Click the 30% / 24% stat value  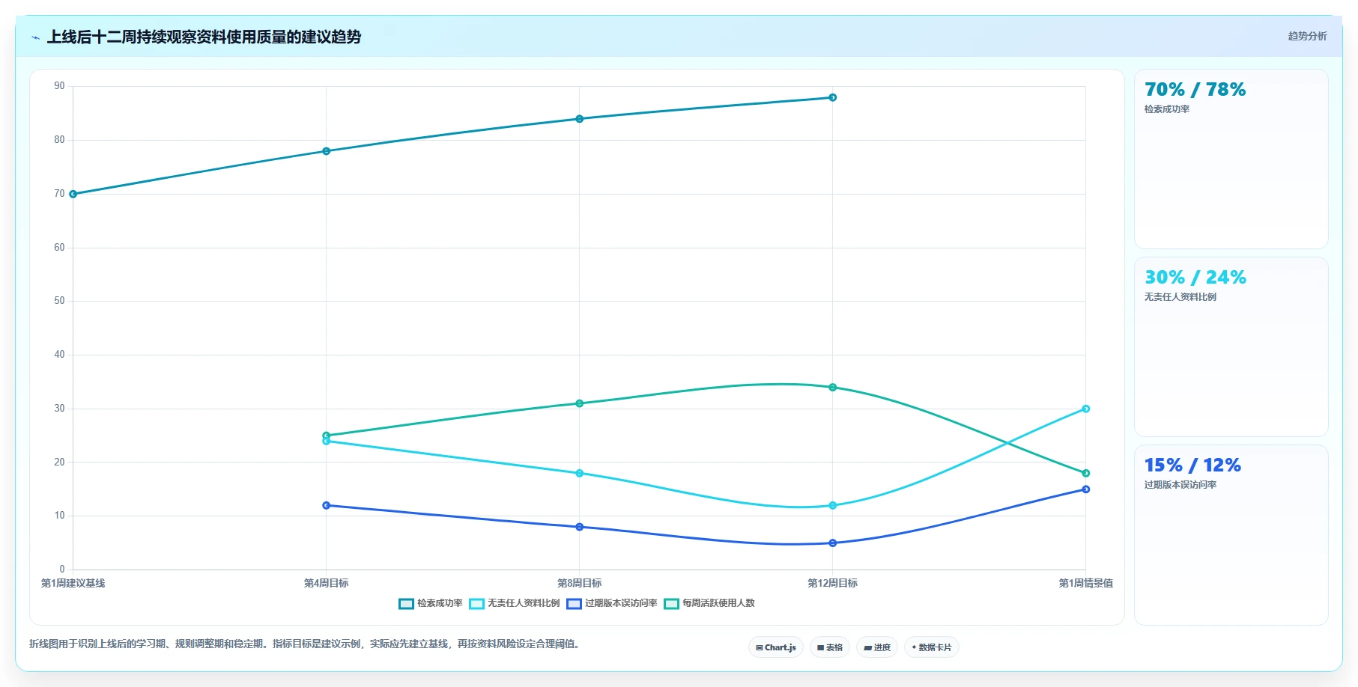[1195, 278]
